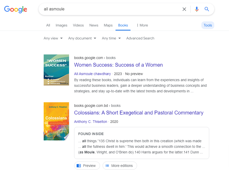Switch to the News tab
The image size is (229, 174).
pyautogui.click(x=94, y=25)
